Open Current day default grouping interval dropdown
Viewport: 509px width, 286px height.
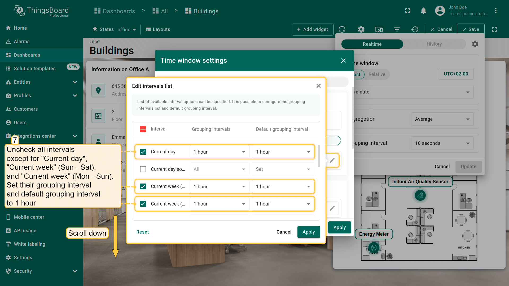[x=283, y=152]
